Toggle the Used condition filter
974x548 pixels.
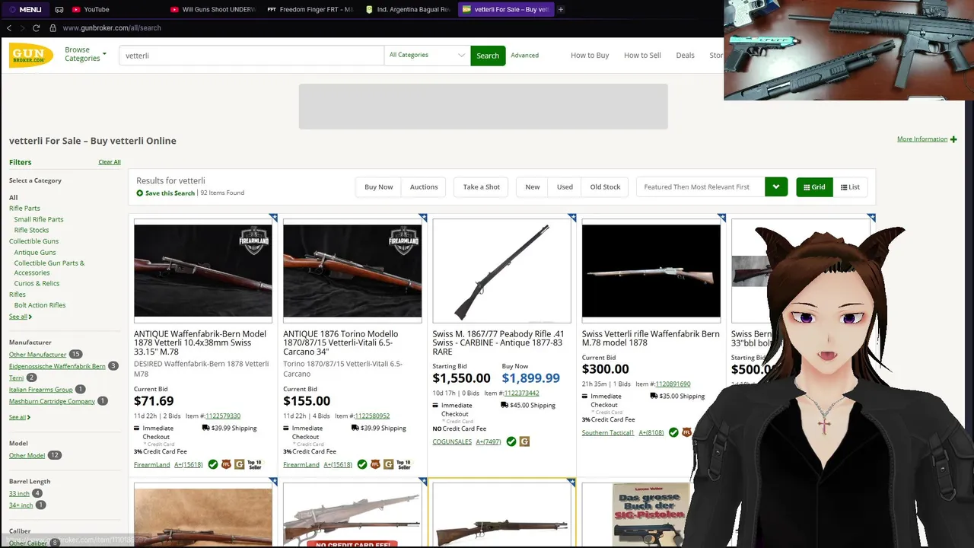tap(565, 187)
